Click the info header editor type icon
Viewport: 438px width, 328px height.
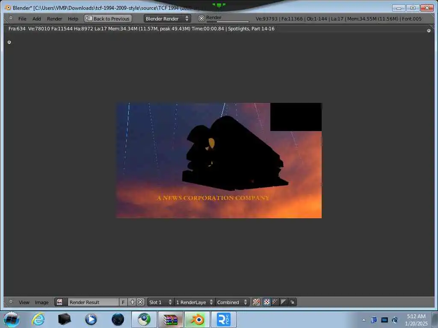click(x=11, y=18)
